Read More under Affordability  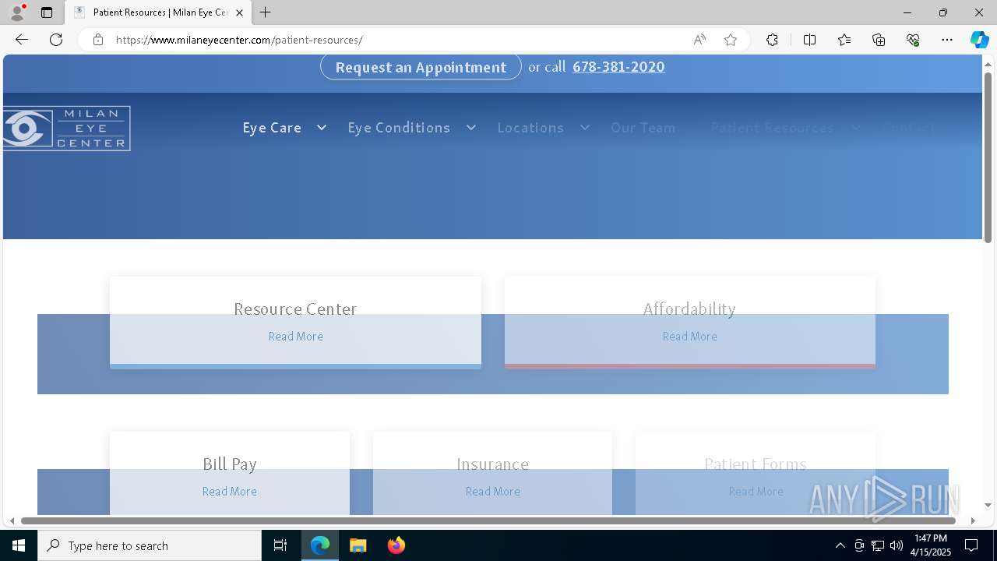coord(689,336)
